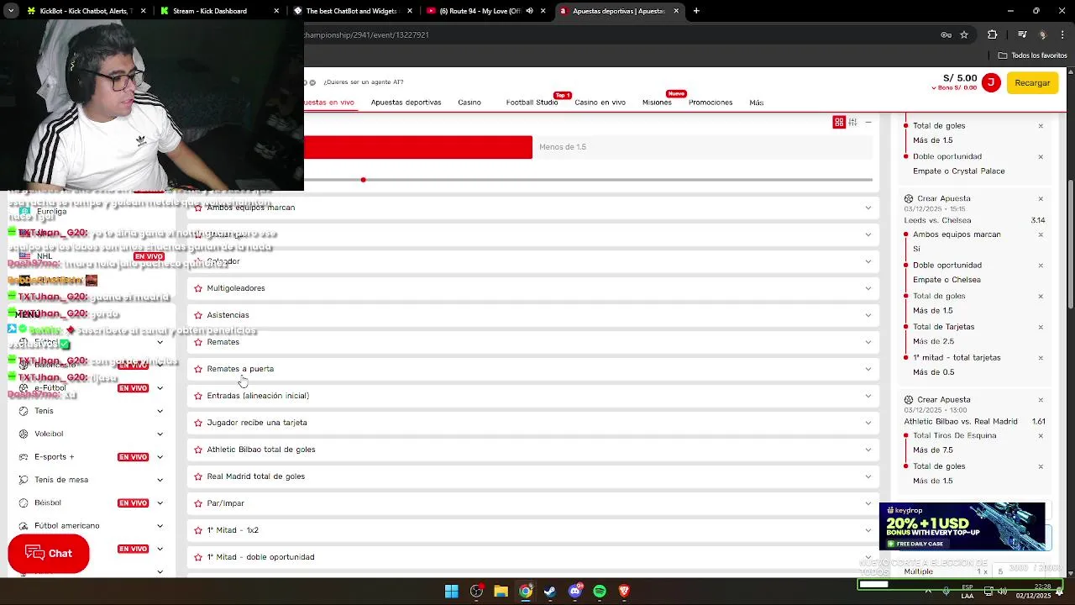Delete 1° mitad - total tarjetas selection
This screenshot has height=605, width=1075.
pyautogui.click(x=1041, y=358)
